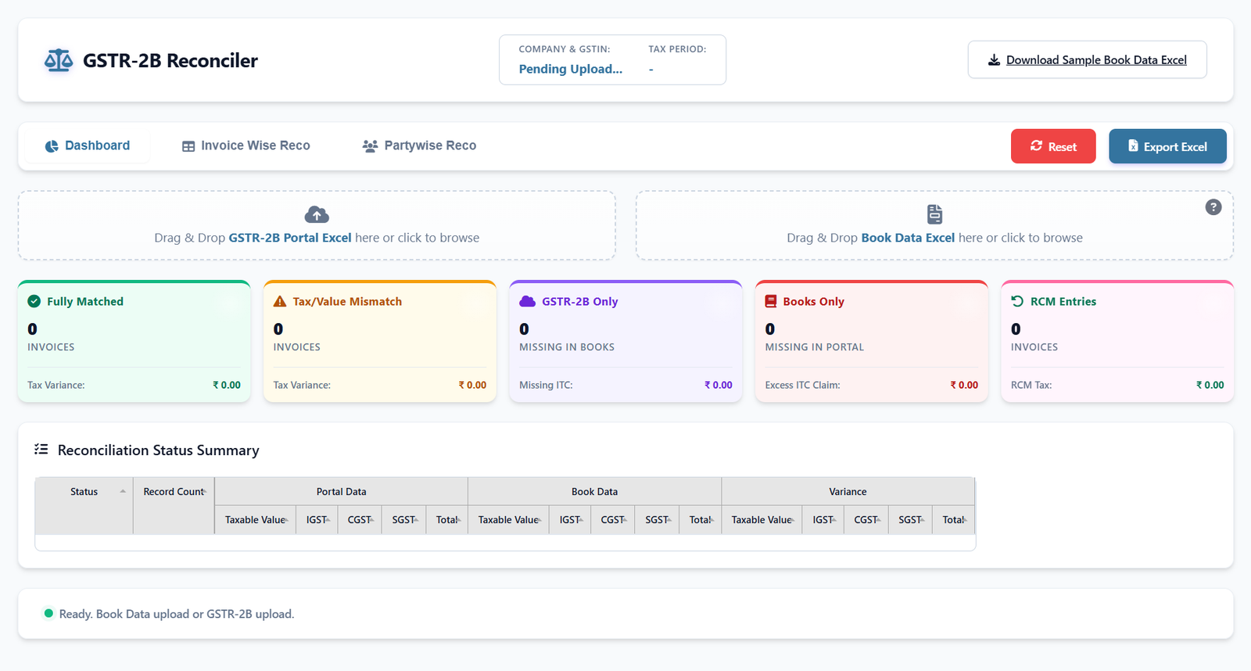This screenshot has height=671, width=1251.
Task: Click the cloud icon on GSTR-2B Only card
Action: [527, 301]
